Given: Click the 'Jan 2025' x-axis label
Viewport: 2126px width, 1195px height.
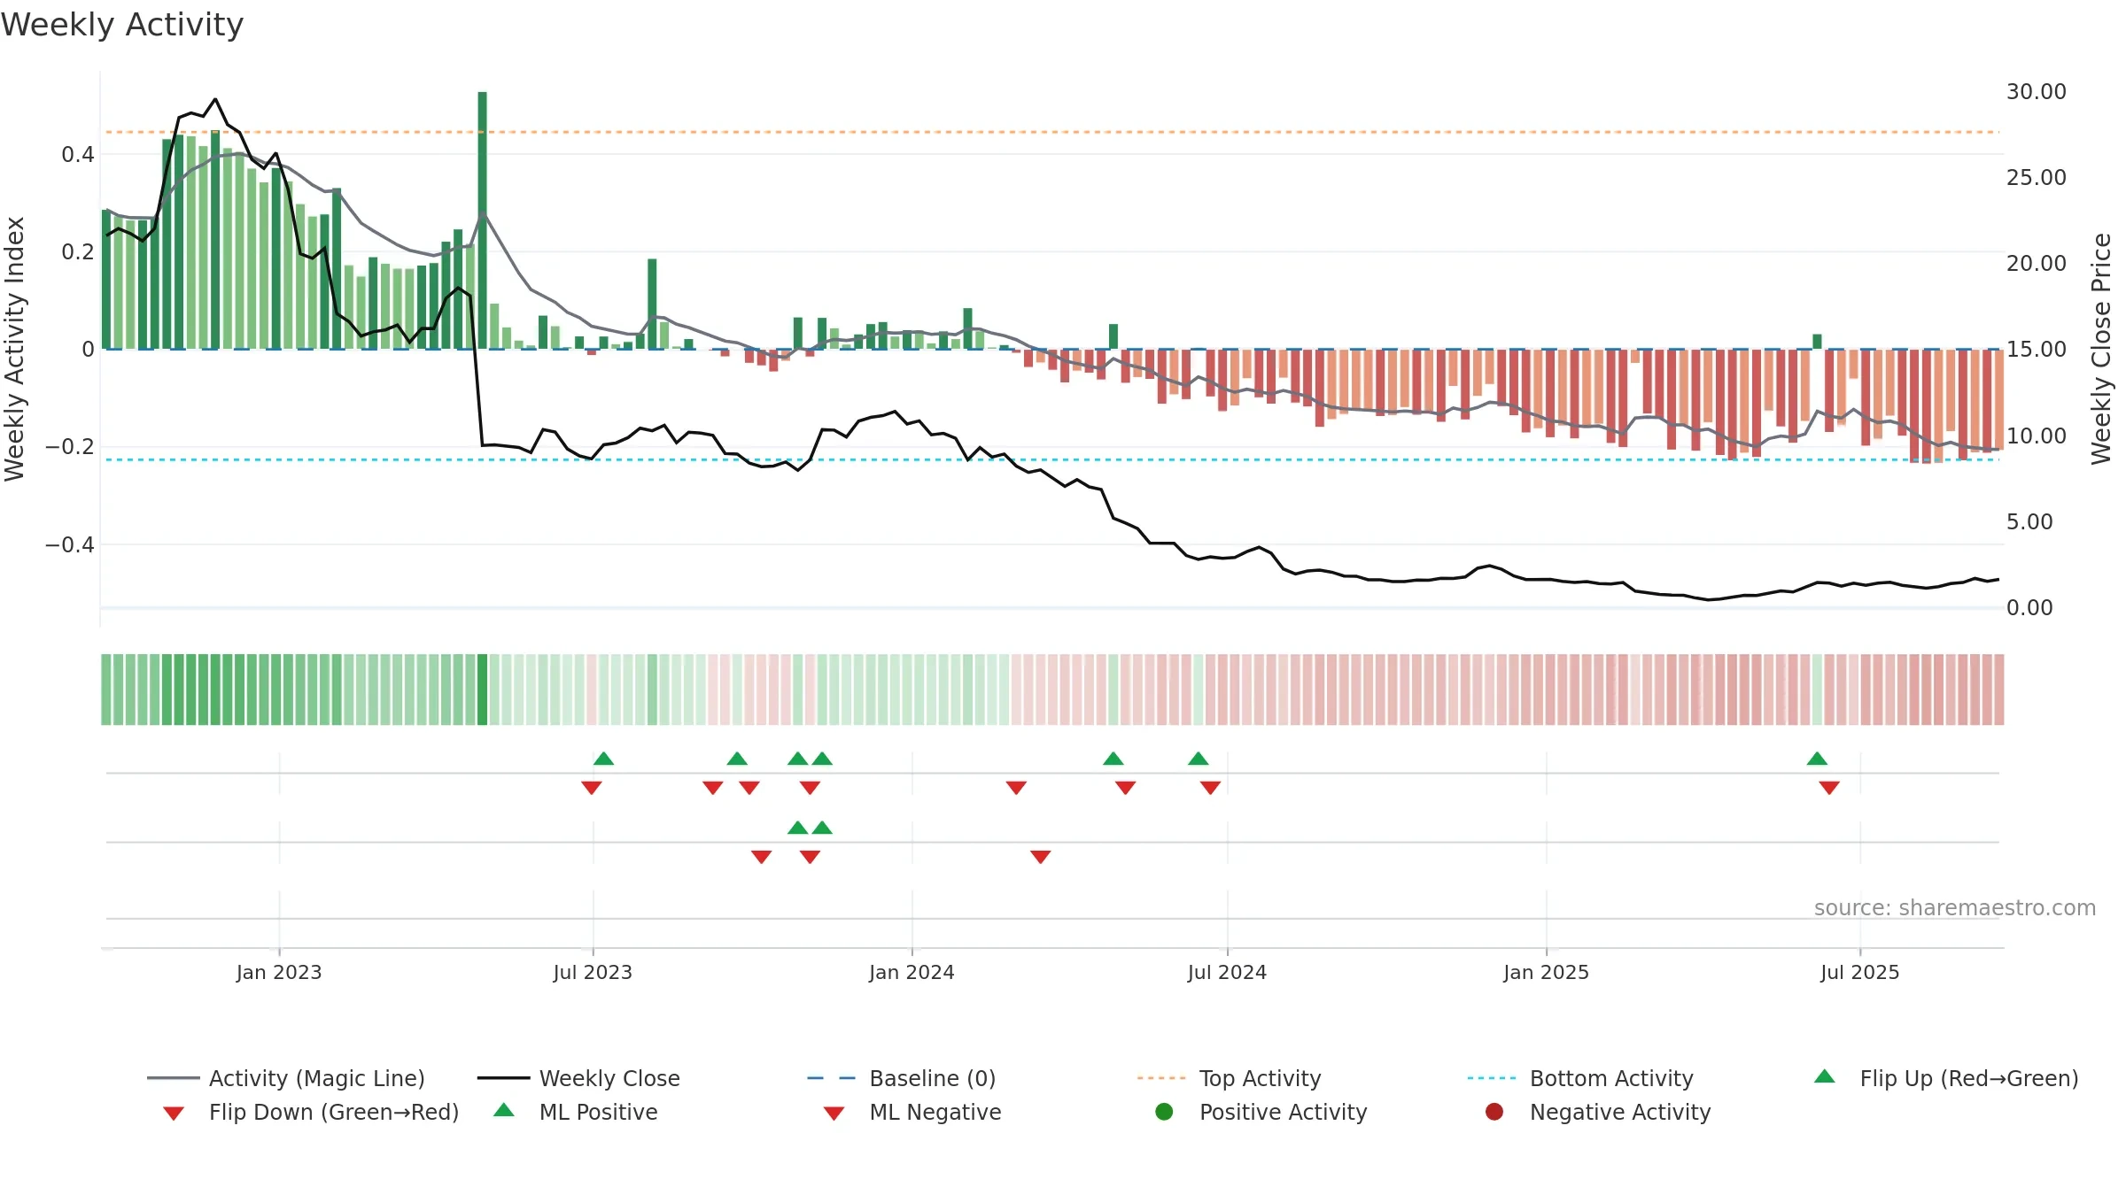Looking at the screenshot, I should (x=1546, y=972).
